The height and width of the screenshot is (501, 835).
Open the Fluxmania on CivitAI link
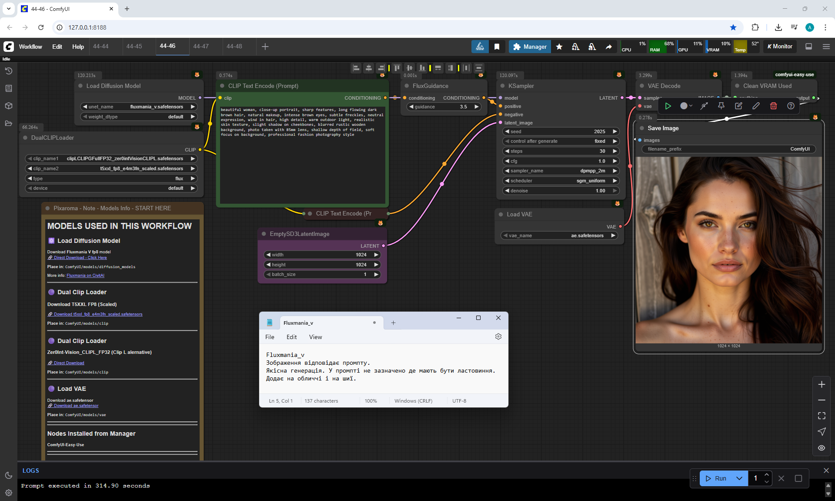[x=85, y=275]
